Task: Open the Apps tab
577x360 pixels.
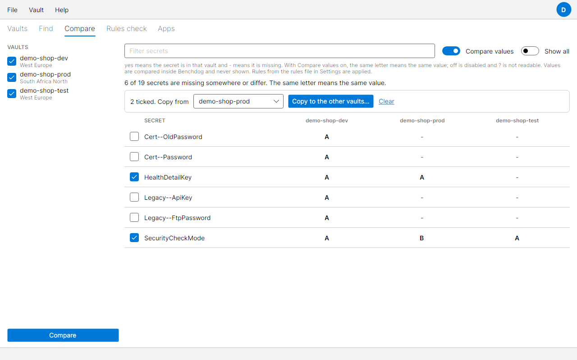Action: tap(166, 28)
